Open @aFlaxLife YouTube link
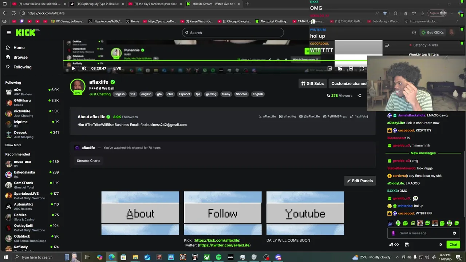466x262 pixels. point(309,116)
